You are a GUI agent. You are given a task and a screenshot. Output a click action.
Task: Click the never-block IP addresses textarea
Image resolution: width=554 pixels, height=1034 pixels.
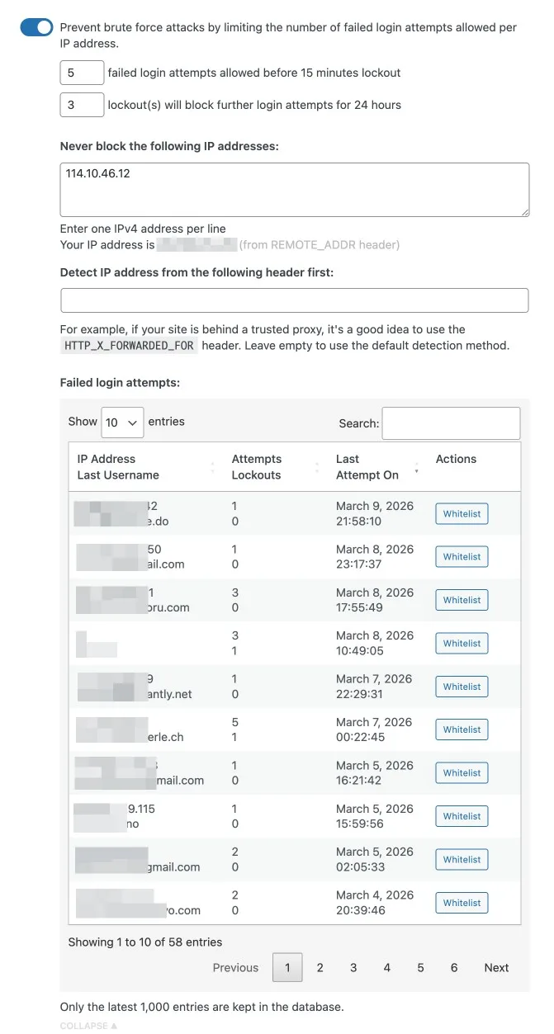pyautogui.click(x=294, y=190)
